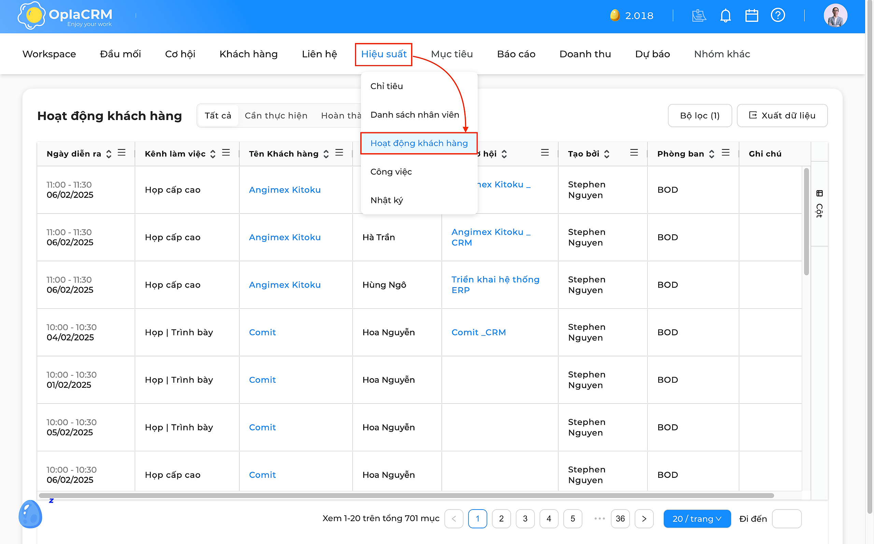
Task: Open Phòng ban column menu icon
Action: pos(725,152)
